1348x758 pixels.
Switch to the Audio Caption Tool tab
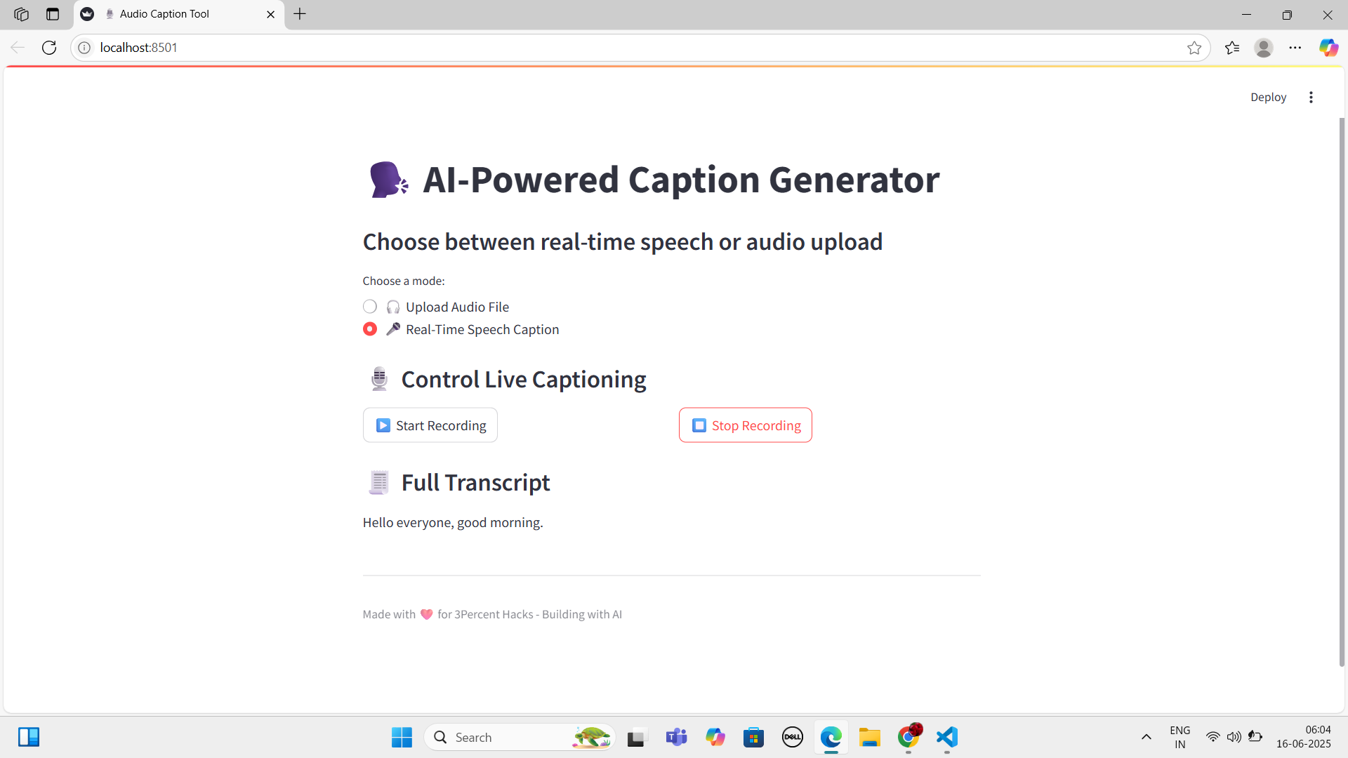[x=165, y=14]
